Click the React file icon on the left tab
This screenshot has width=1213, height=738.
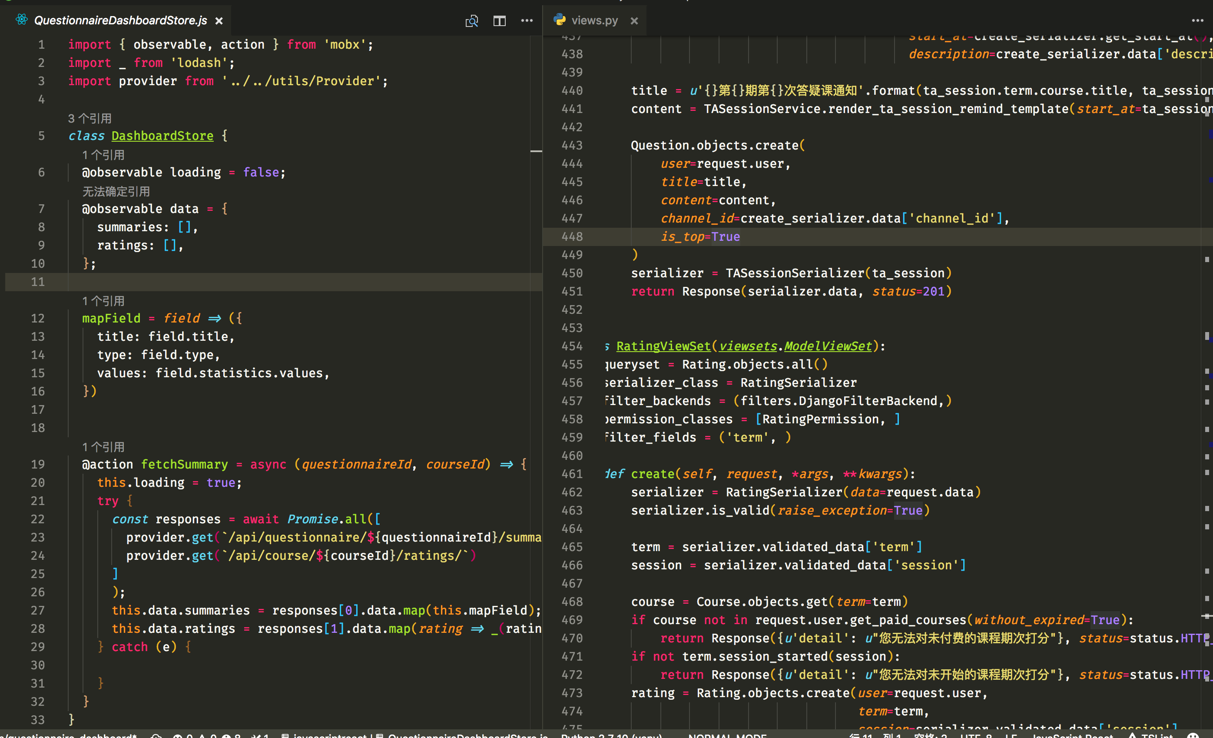[x=21, y=20]
